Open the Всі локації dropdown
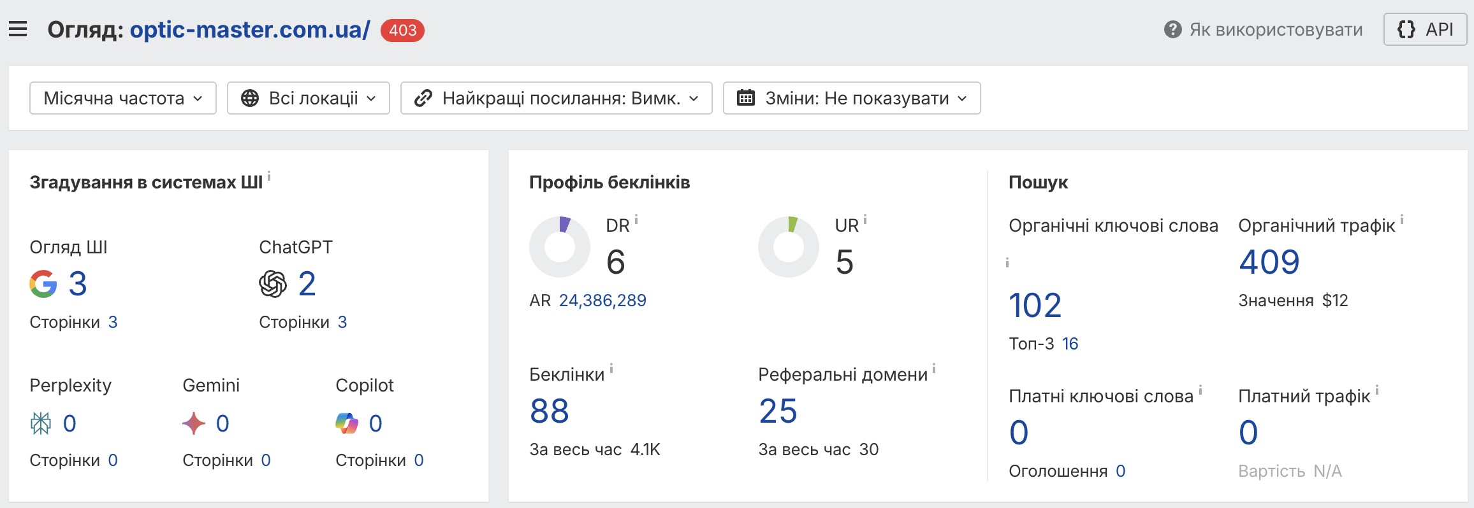This screenshot has width=1474, height=508. (x=309, y=98)
